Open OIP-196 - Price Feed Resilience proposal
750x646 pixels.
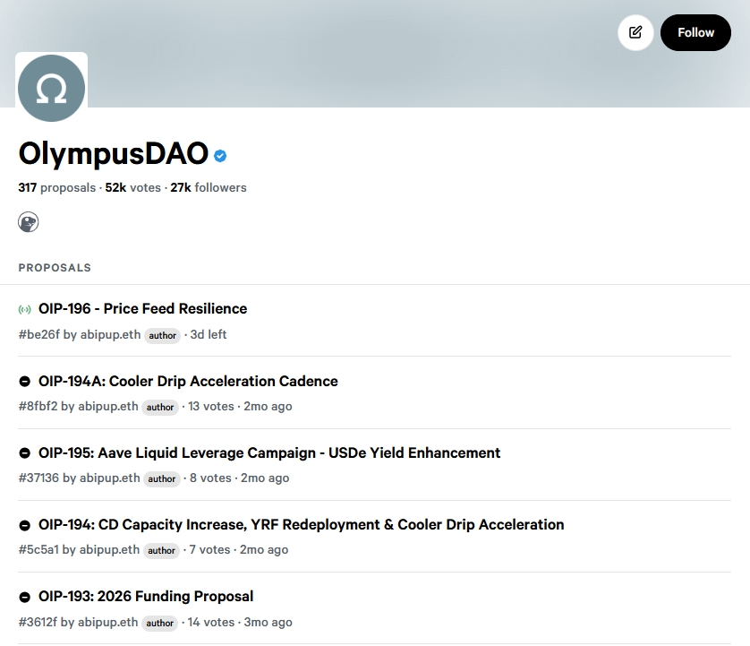pyautogui.click(x=142, y=309)
